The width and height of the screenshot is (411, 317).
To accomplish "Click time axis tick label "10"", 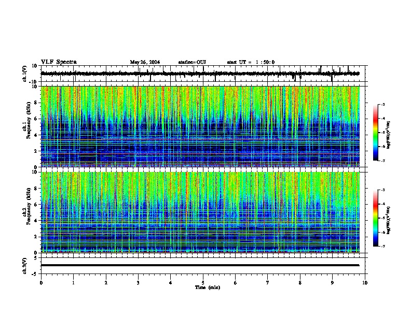I will [x=365, y=283].
